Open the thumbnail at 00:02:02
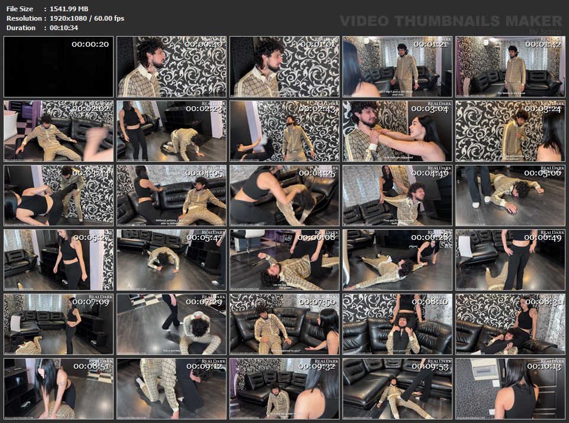569x423 pixels. [x=58, y=131]
